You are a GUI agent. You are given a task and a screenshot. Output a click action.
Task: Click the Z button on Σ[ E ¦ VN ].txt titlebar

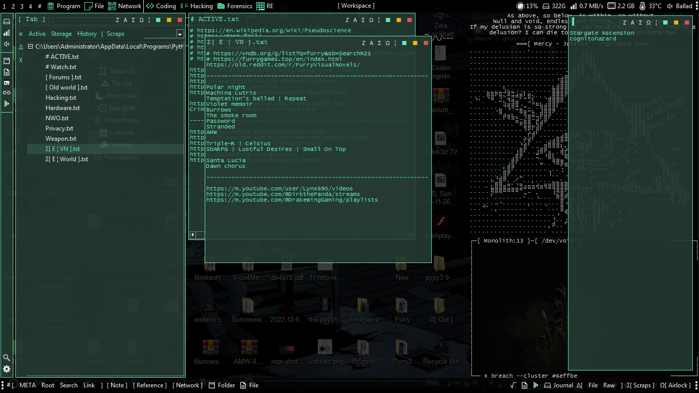pyautogui.click(x=364, y=43)
